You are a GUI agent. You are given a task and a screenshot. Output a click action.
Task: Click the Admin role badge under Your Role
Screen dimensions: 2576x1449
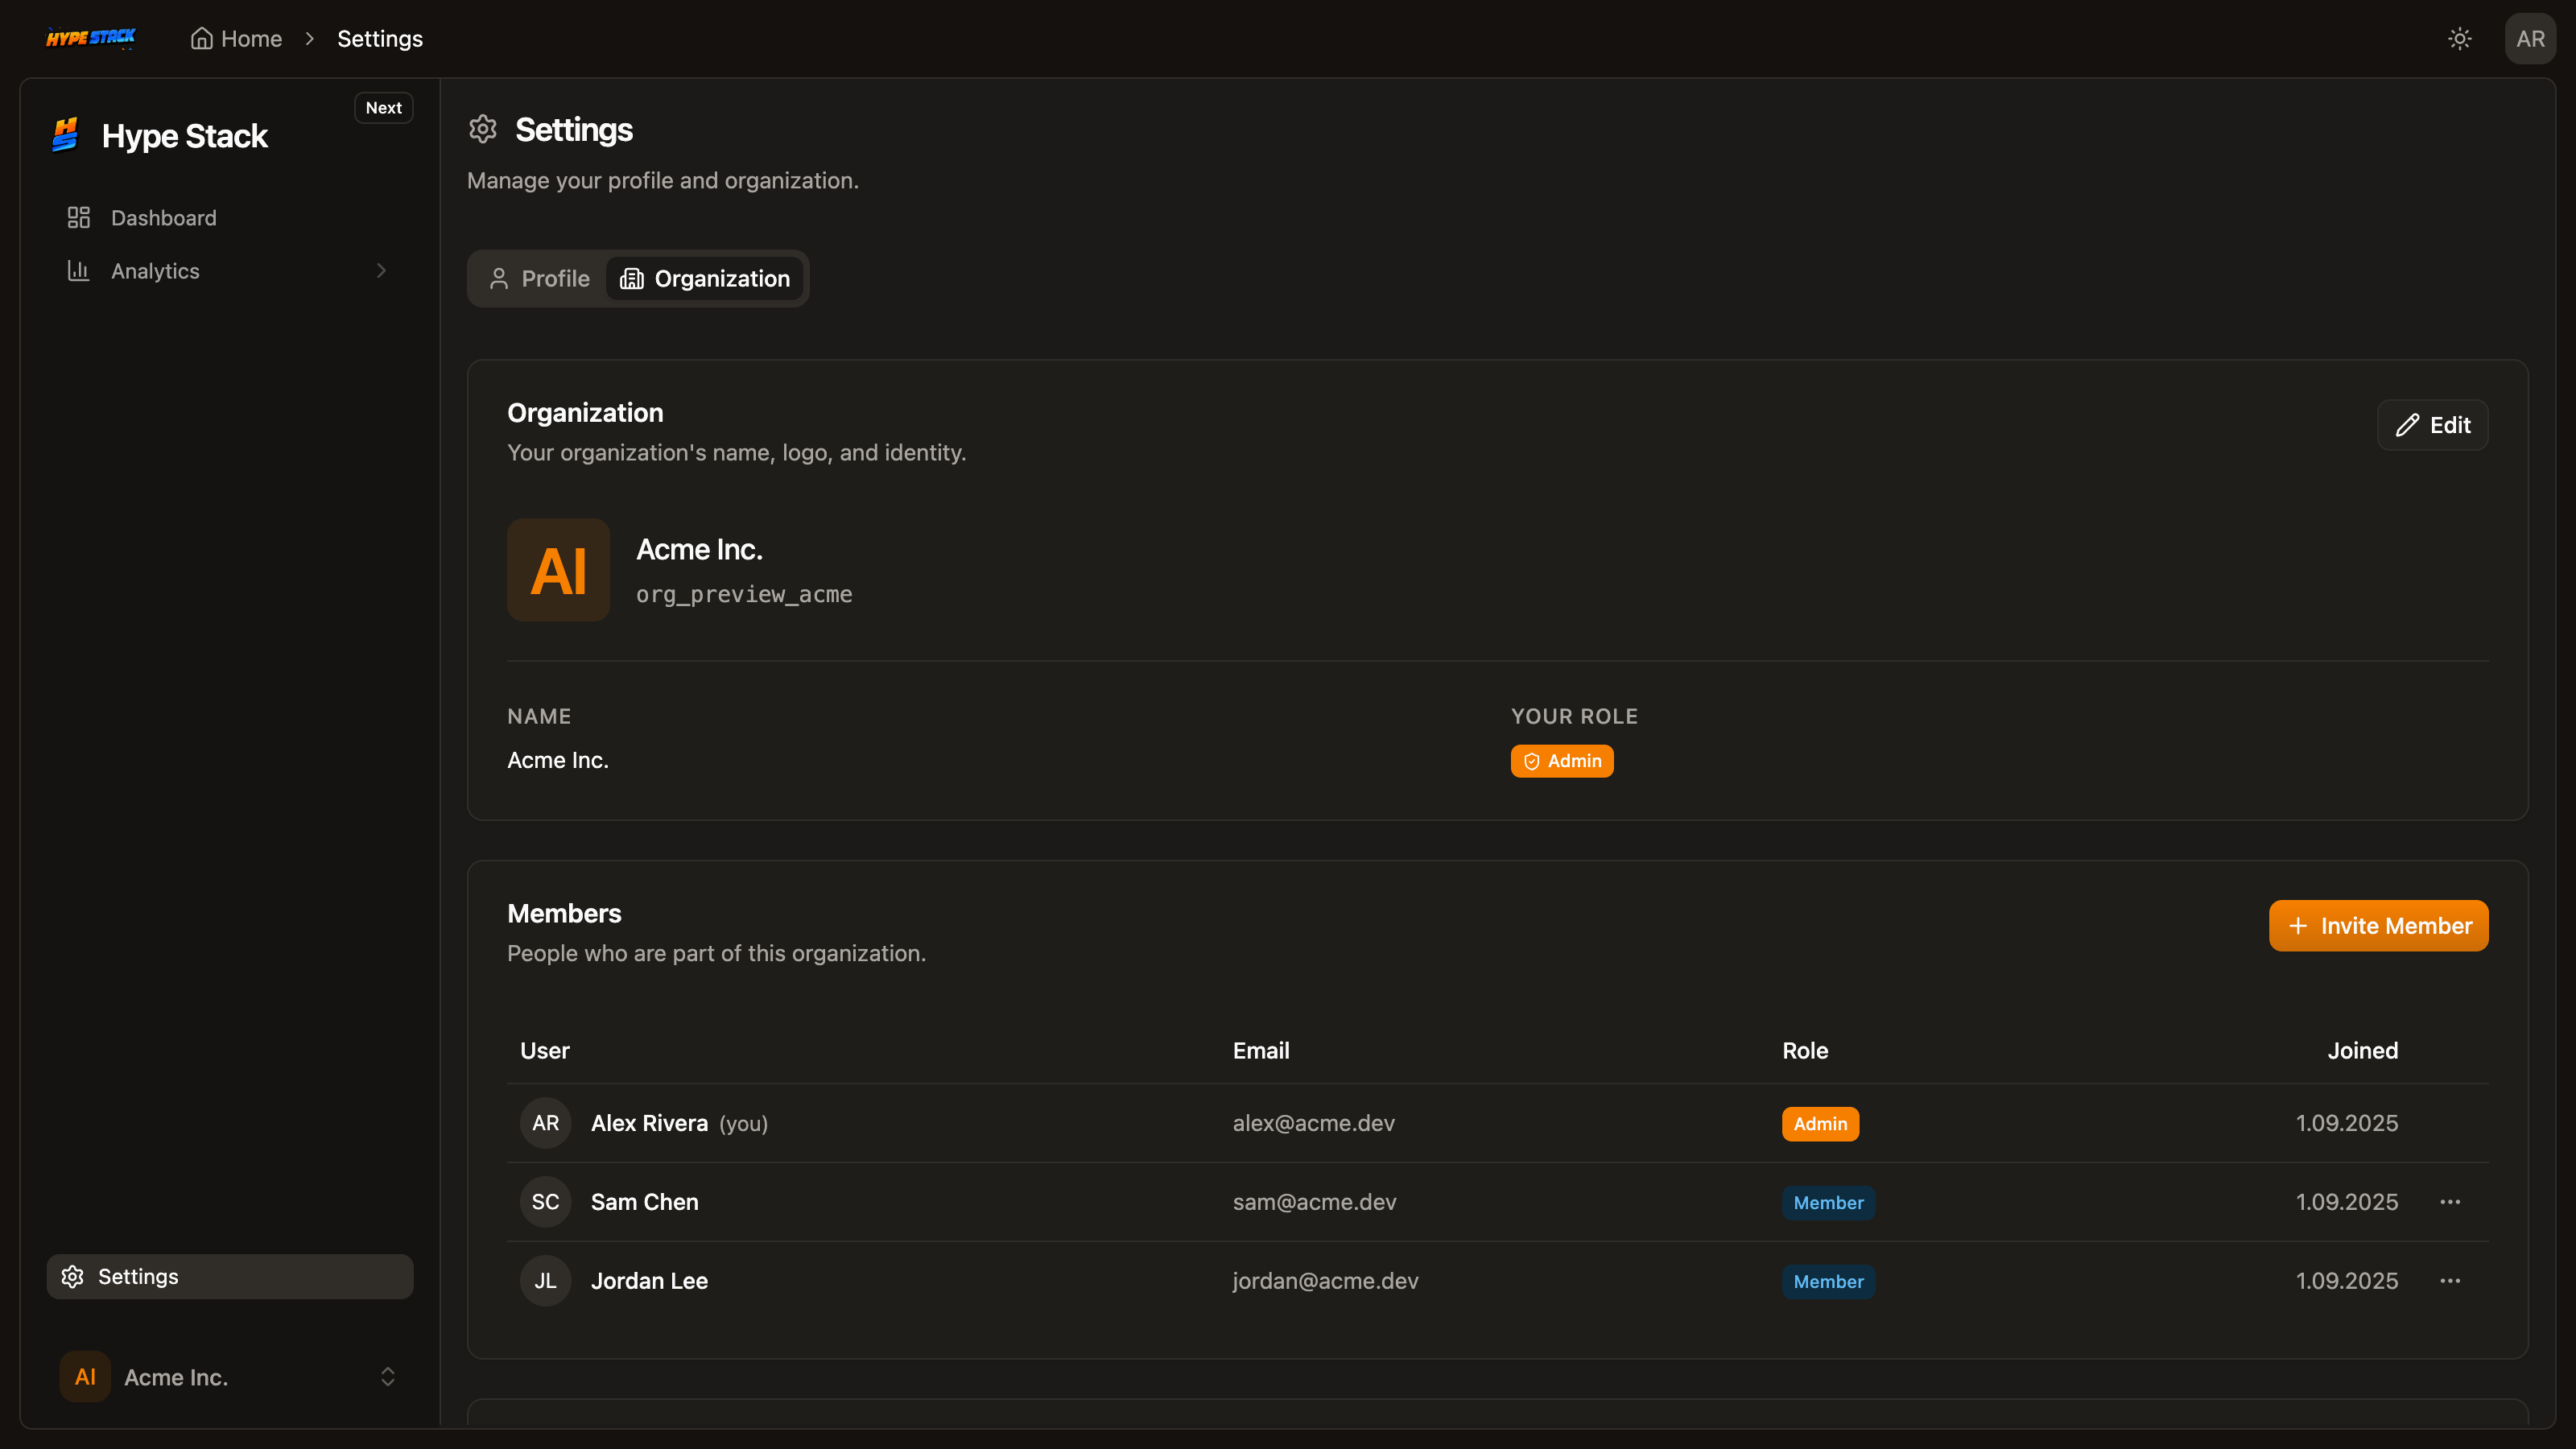pos(1562,761)
